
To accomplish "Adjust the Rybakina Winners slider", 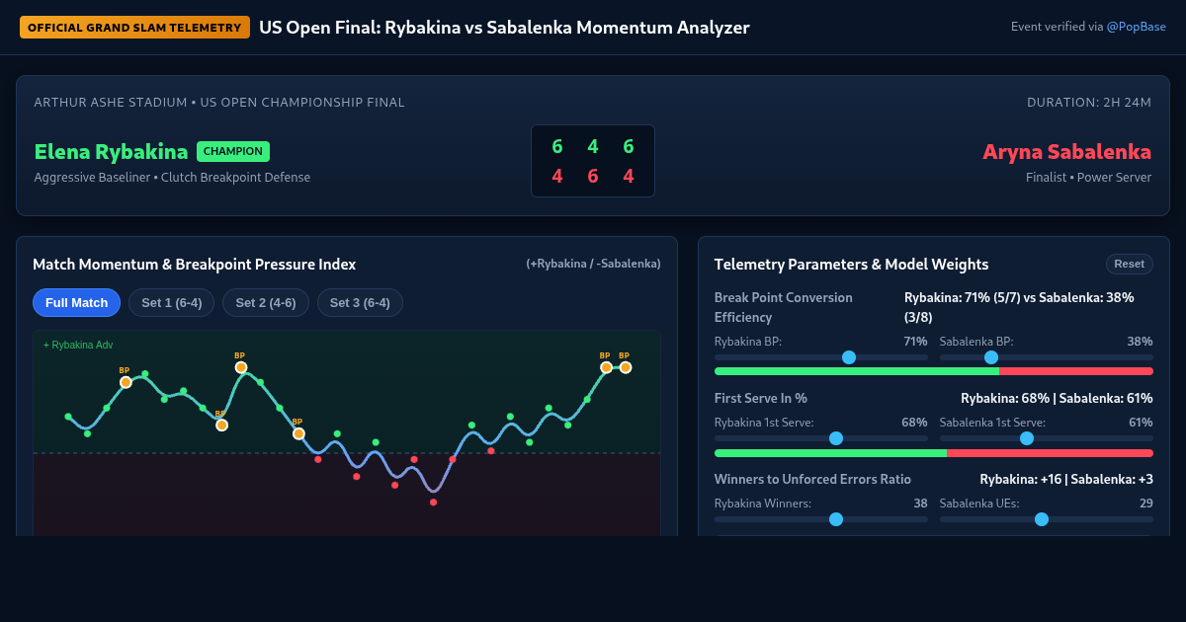I will (821, 519).
